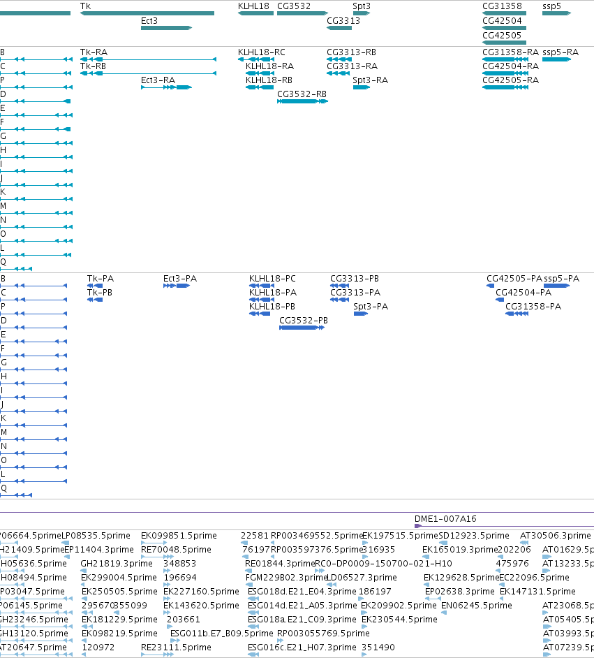Image resolution: width=594 pixels, height=658 pixels.
Task: Click the KLHL18 gene bar
Action: pos(255,13)
